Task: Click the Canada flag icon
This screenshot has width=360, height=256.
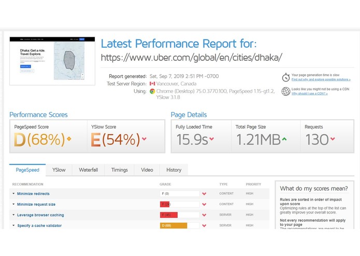Action: coord(152,84)
